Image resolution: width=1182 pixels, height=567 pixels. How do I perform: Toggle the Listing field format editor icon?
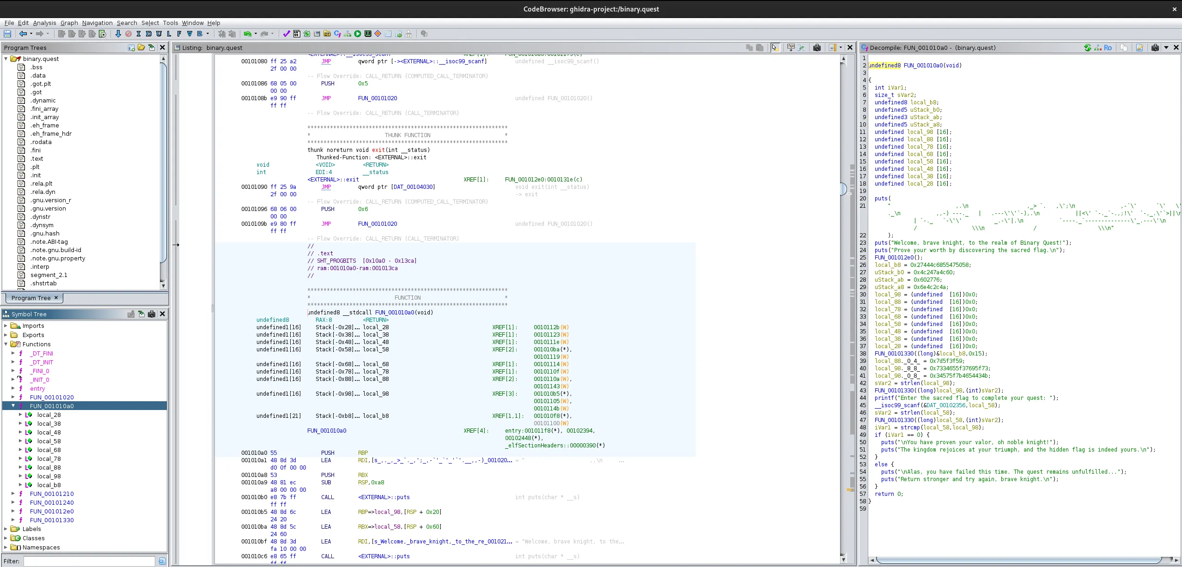click(791, 48)
